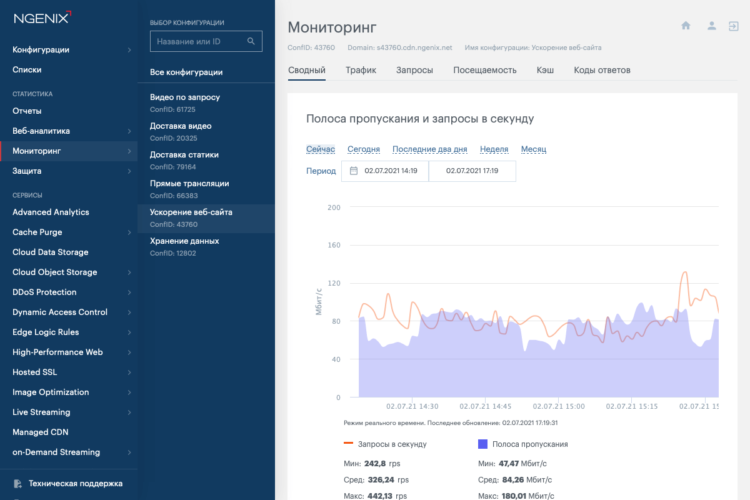
Task: Expand the Dynamic Access Control chevron
Action: coord(129,312)
